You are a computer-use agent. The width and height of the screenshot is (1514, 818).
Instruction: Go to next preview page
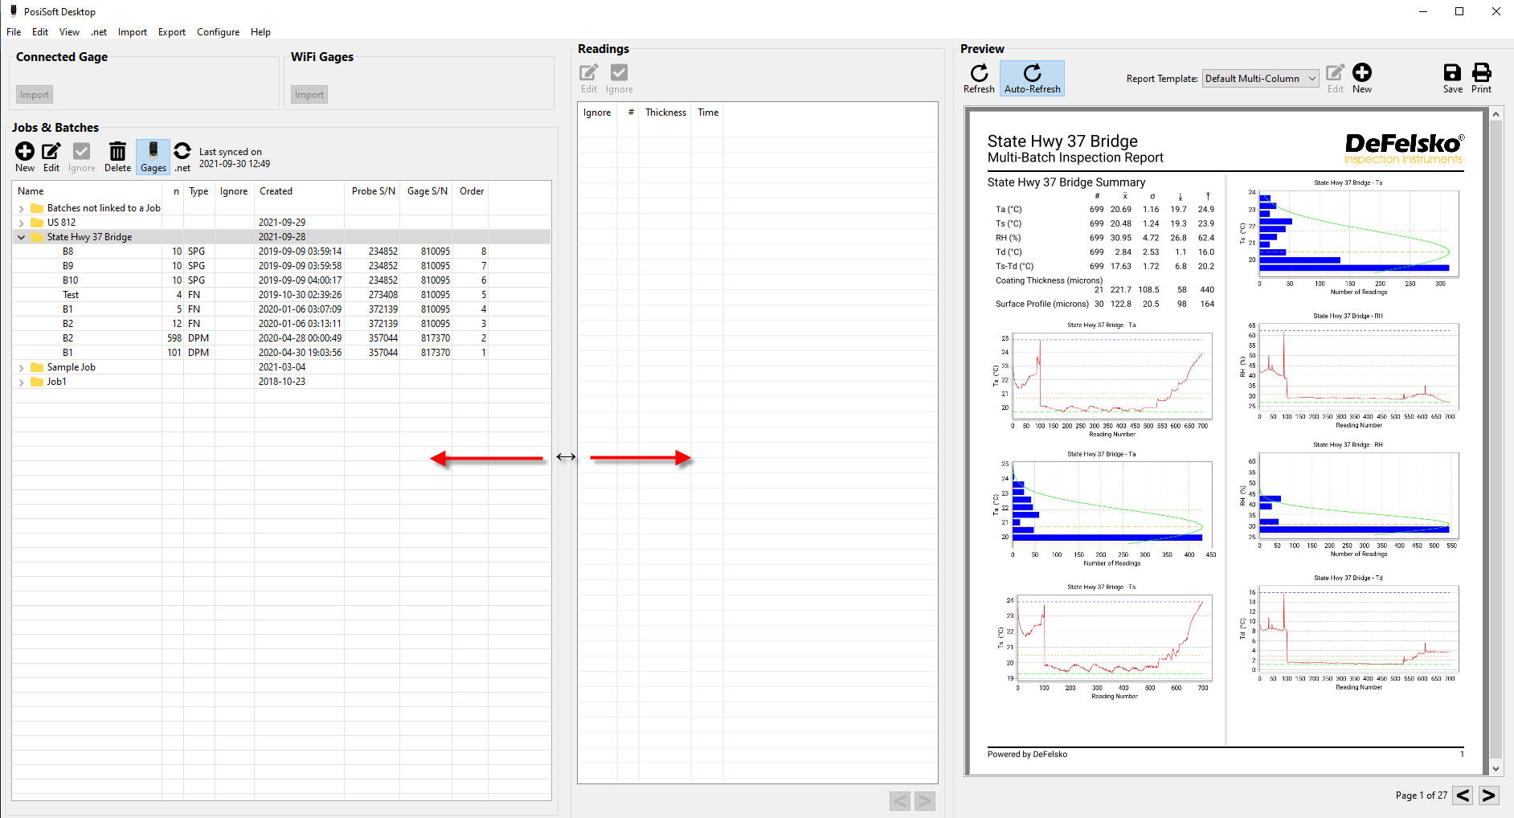(x=1489, y=796)
